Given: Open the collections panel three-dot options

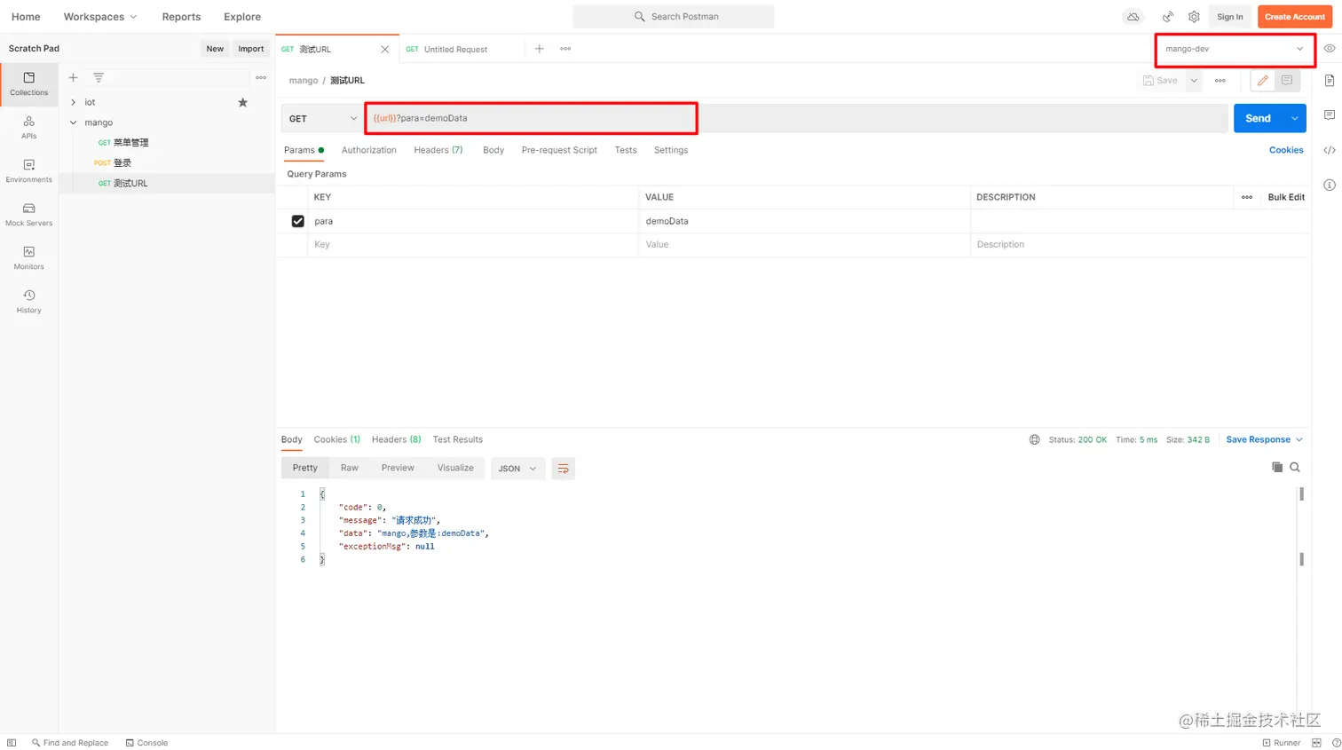Looking at the screenshot, I should coord(261,78).
